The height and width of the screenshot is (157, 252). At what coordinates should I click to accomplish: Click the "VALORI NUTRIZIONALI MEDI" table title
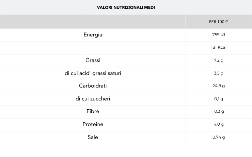click(x=126, y=7)
